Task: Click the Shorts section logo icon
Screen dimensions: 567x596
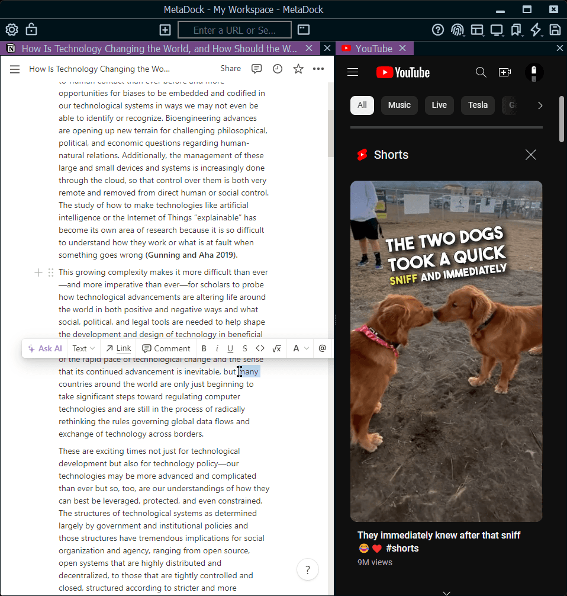Action: pyautogui.click(x=362, y=155)
